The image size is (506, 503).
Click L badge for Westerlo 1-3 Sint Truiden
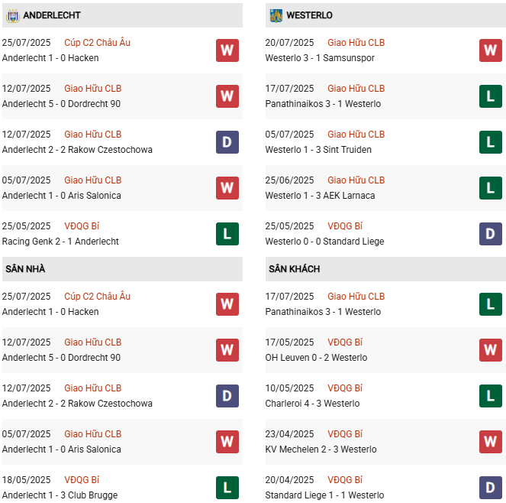tap(490, 142)
